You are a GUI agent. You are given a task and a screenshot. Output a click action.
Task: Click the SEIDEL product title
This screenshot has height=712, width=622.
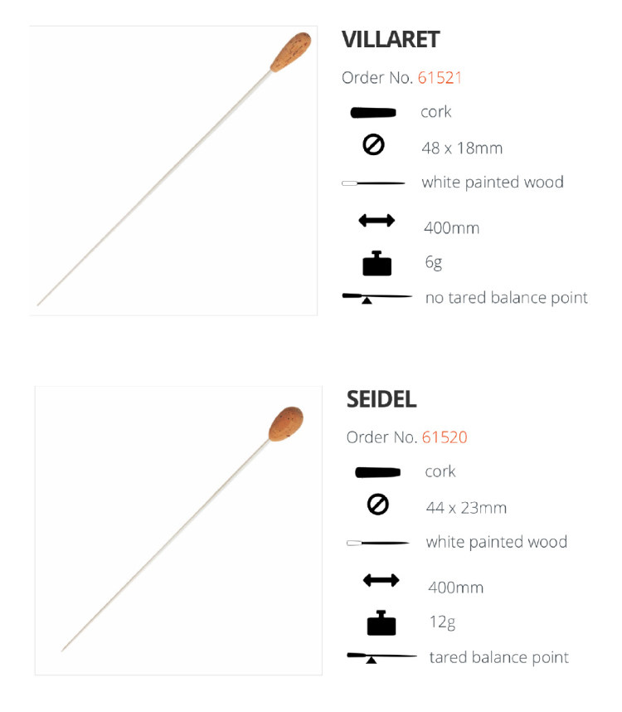click(381, 399)
